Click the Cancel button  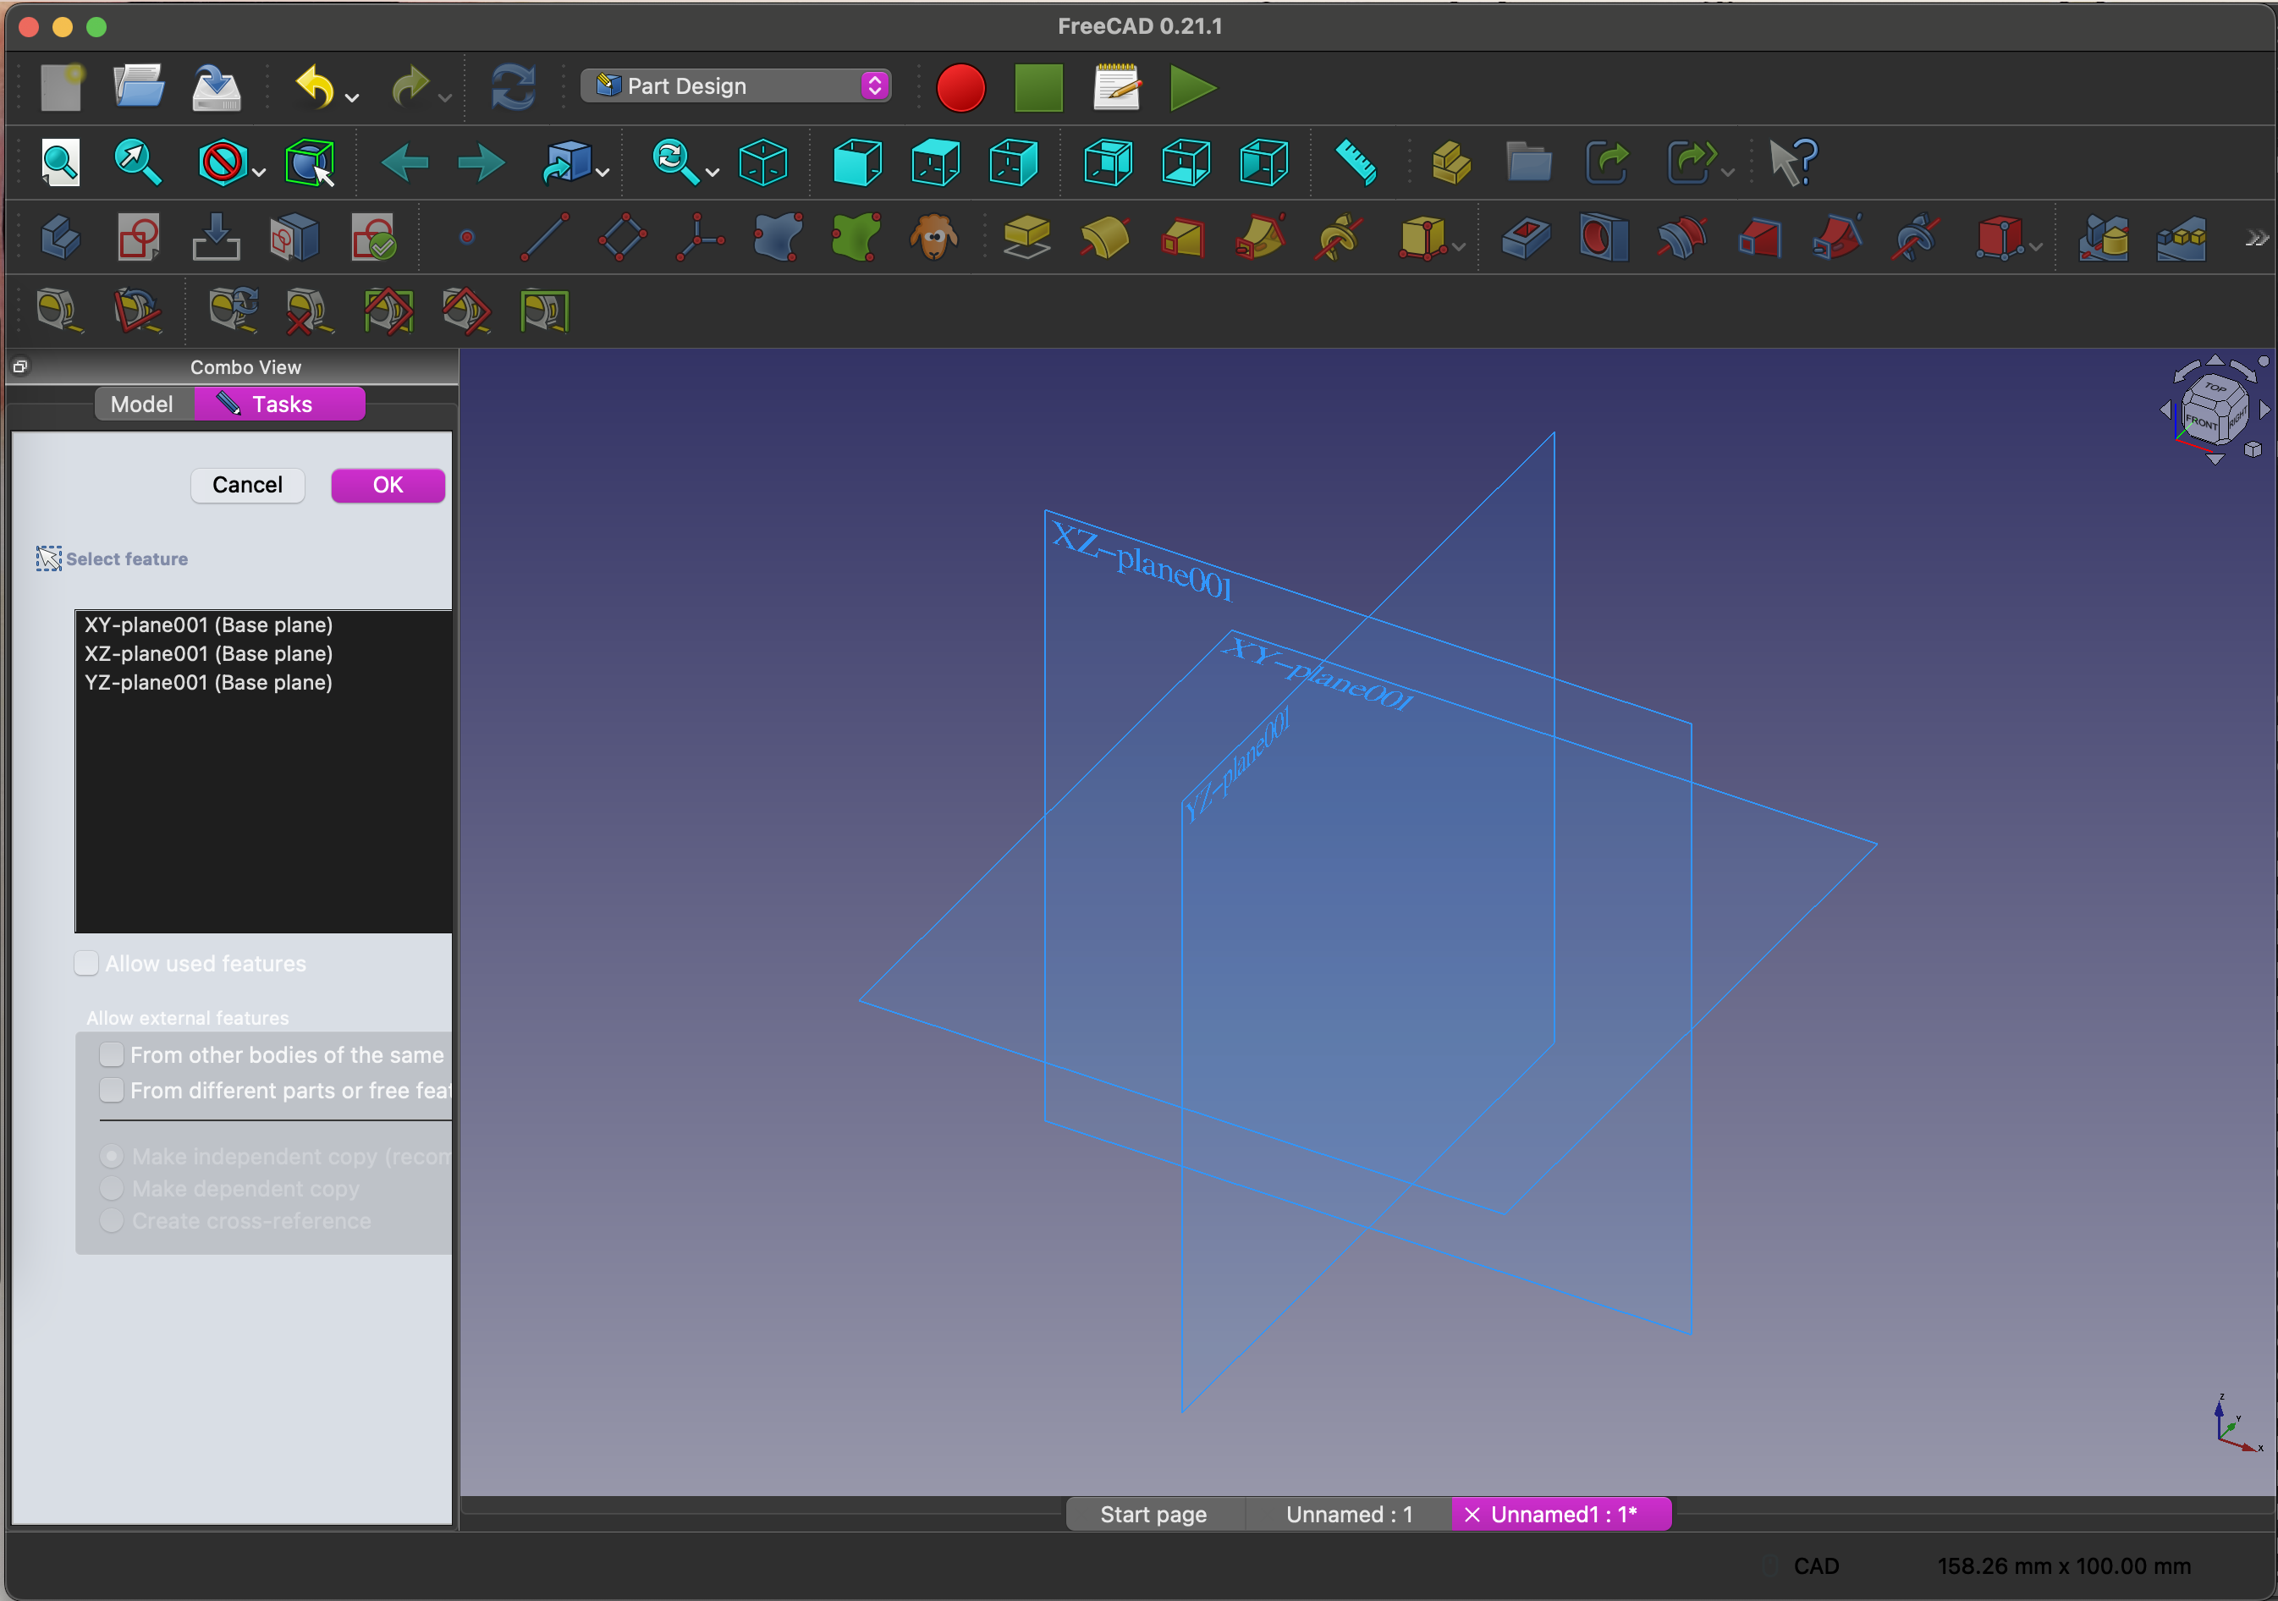coord(247,485)
